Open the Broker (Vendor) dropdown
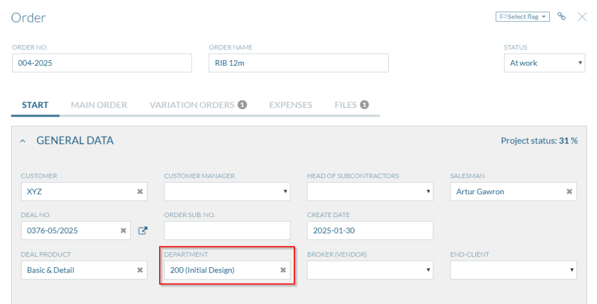 coord(370,270)
